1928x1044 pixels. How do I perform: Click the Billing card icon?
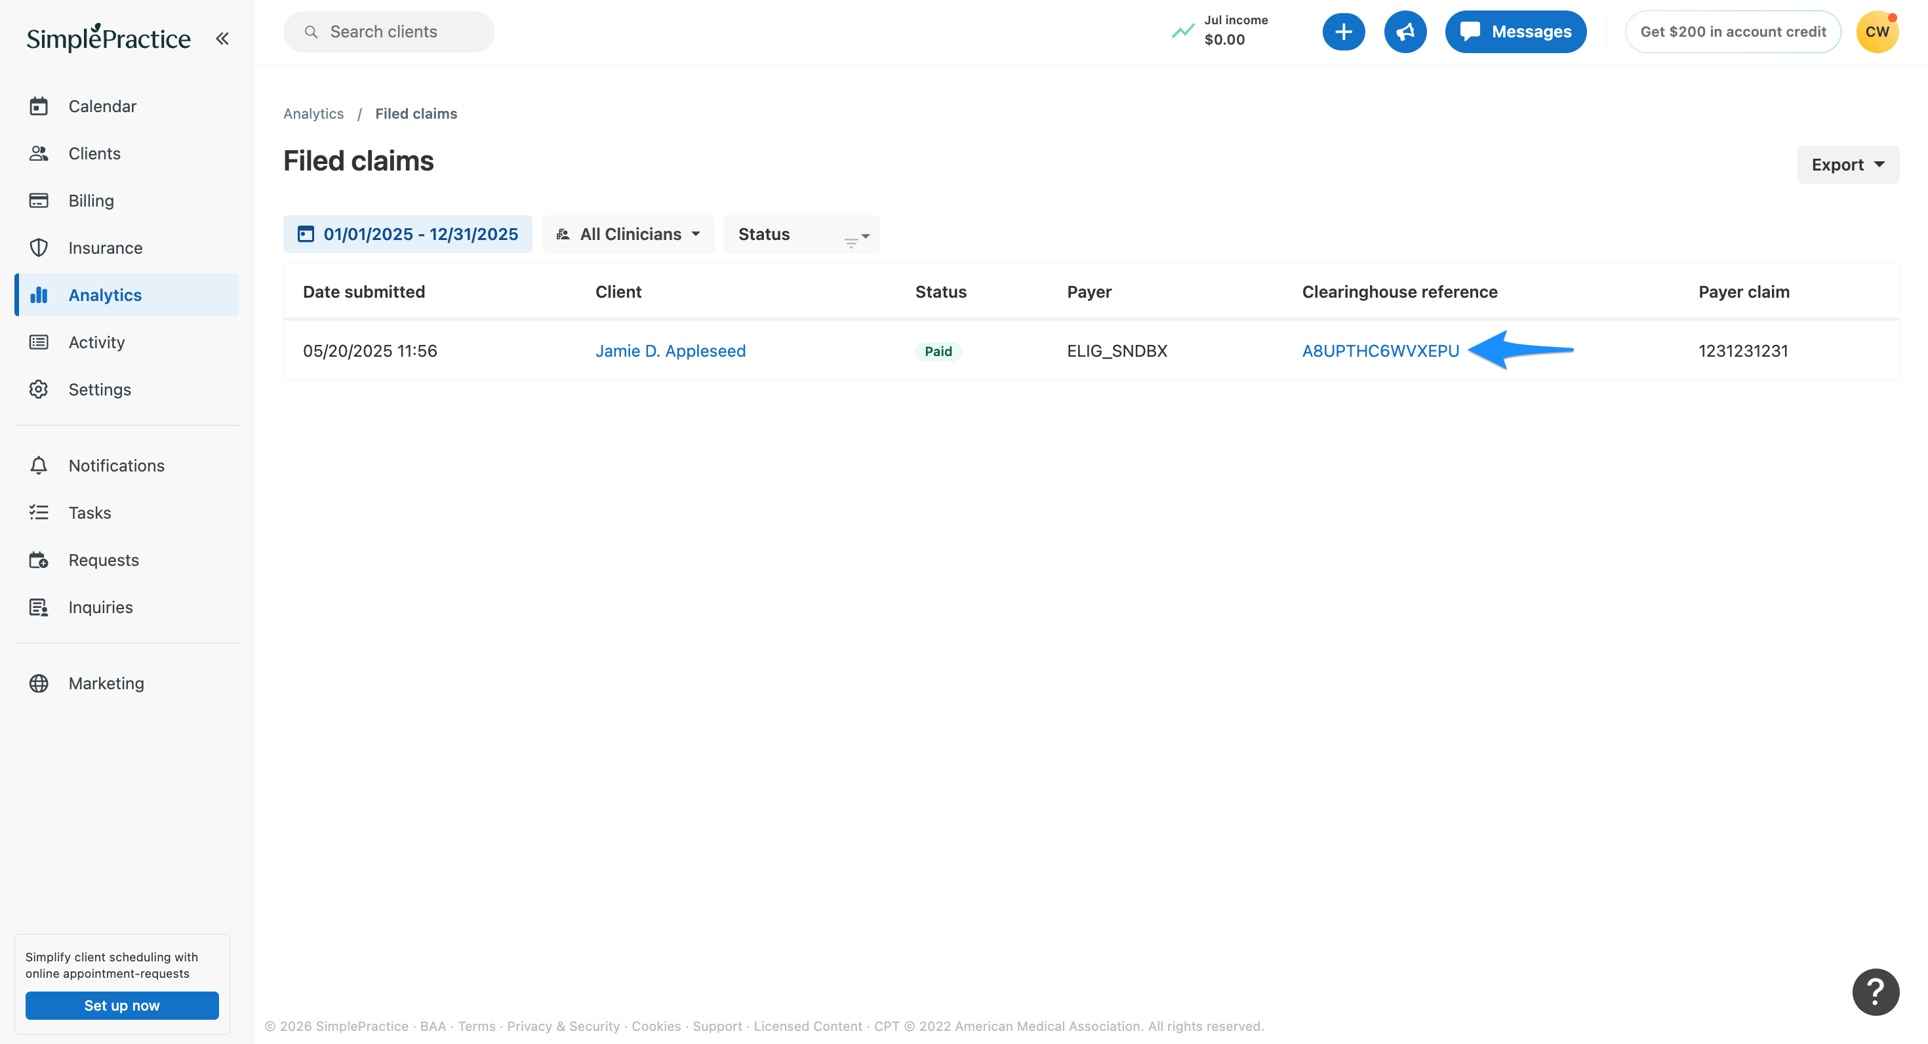39,201
